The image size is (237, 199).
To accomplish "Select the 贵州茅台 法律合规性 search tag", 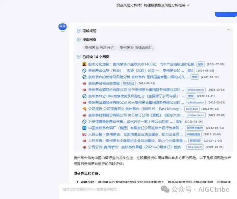I will point(136,48).
